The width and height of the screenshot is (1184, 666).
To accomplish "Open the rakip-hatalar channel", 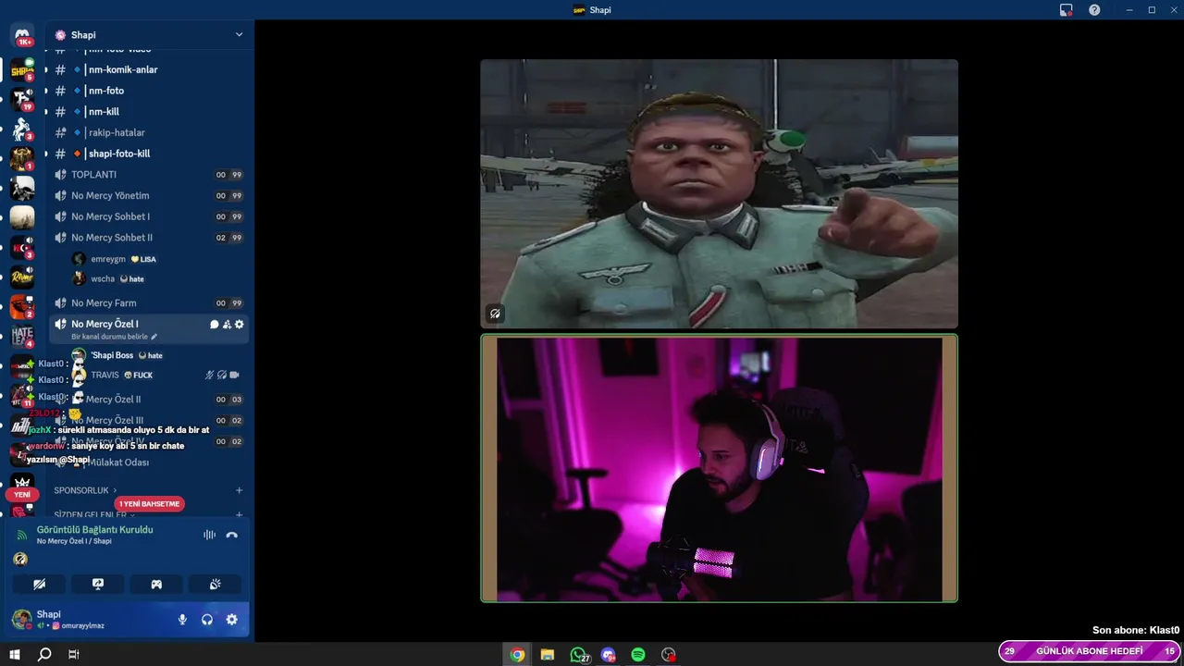I will point(149,132).
